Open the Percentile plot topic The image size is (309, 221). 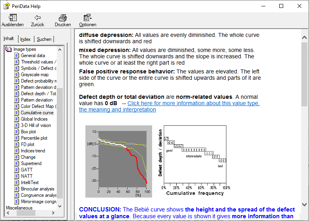tap(34, 138)
